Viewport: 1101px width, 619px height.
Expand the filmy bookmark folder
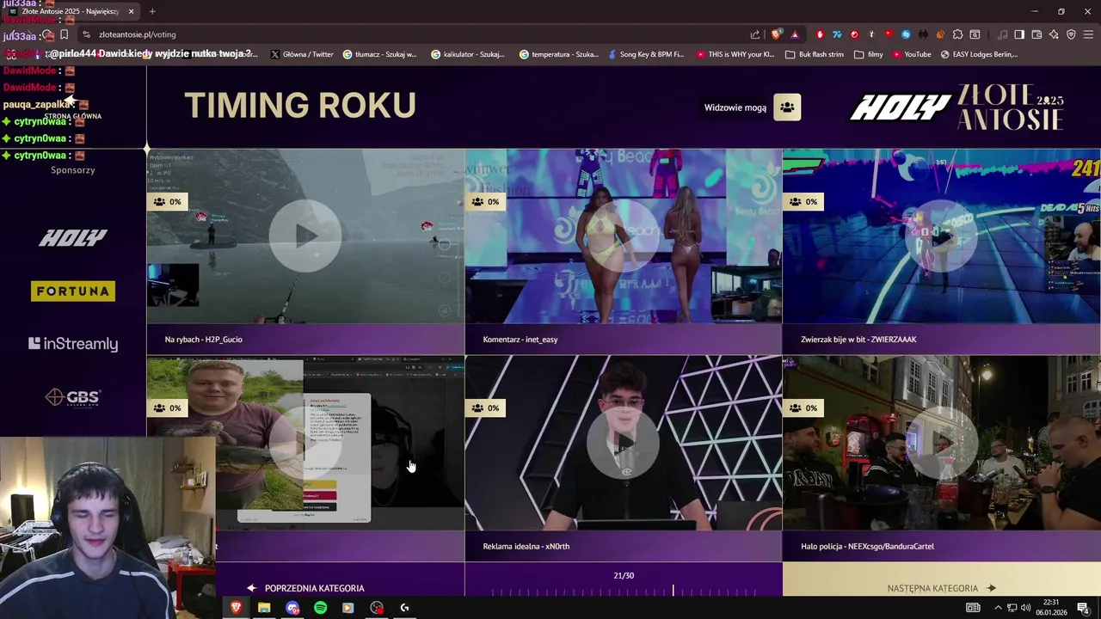tap(869, 54)
